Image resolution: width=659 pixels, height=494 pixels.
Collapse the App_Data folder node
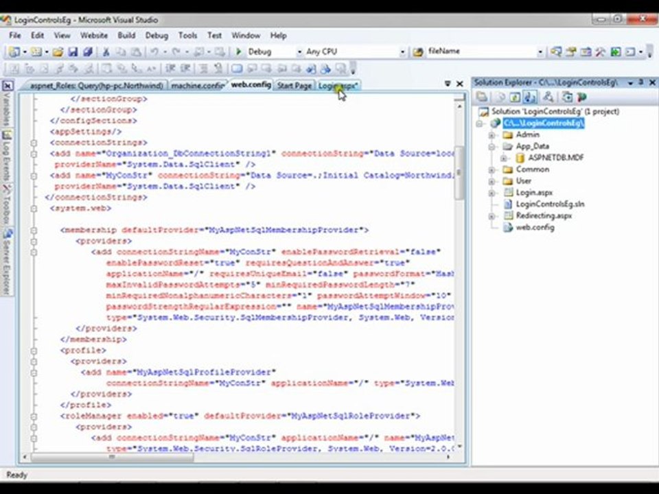[492, 147]
